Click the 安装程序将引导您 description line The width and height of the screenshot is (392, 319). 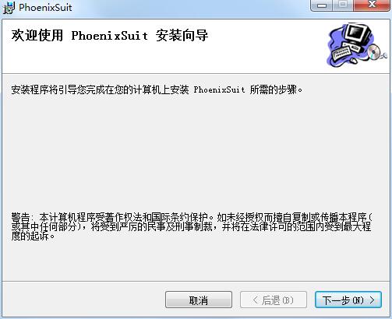[x=157, y=90]
